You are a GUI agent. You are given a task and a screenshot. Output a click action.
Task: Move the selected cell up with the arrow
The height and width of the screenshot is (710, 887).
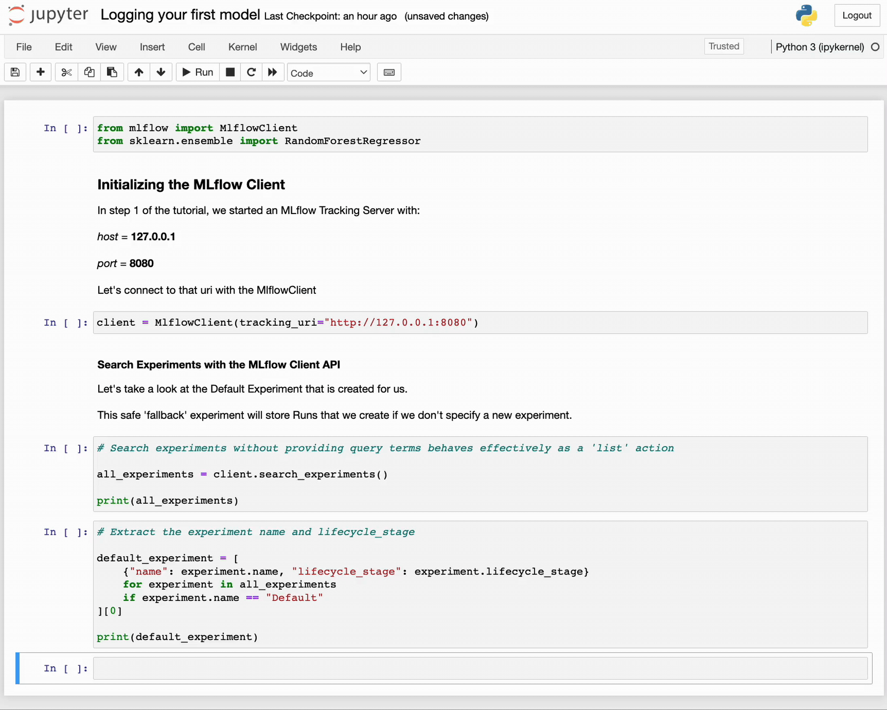point(139,72)
